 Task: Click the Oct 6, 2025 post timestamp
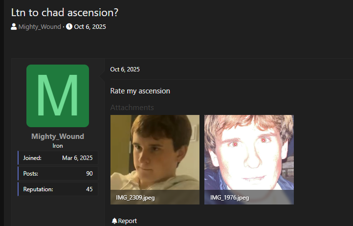pyautogui.click(x=125, y=69)
